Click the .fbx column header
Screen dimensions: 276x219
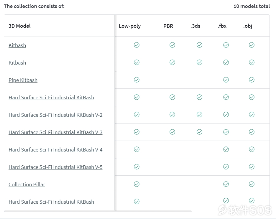[222, 26]
